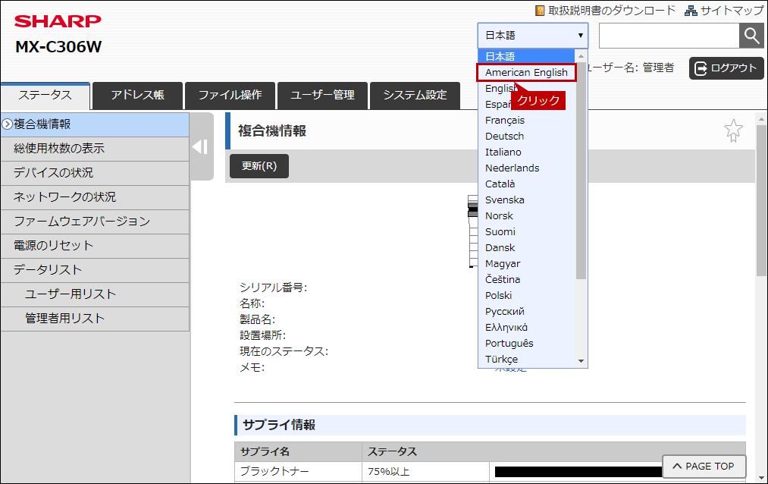
Task: Click the ブラックトナー table cell
Action: (x=298, y=472)
